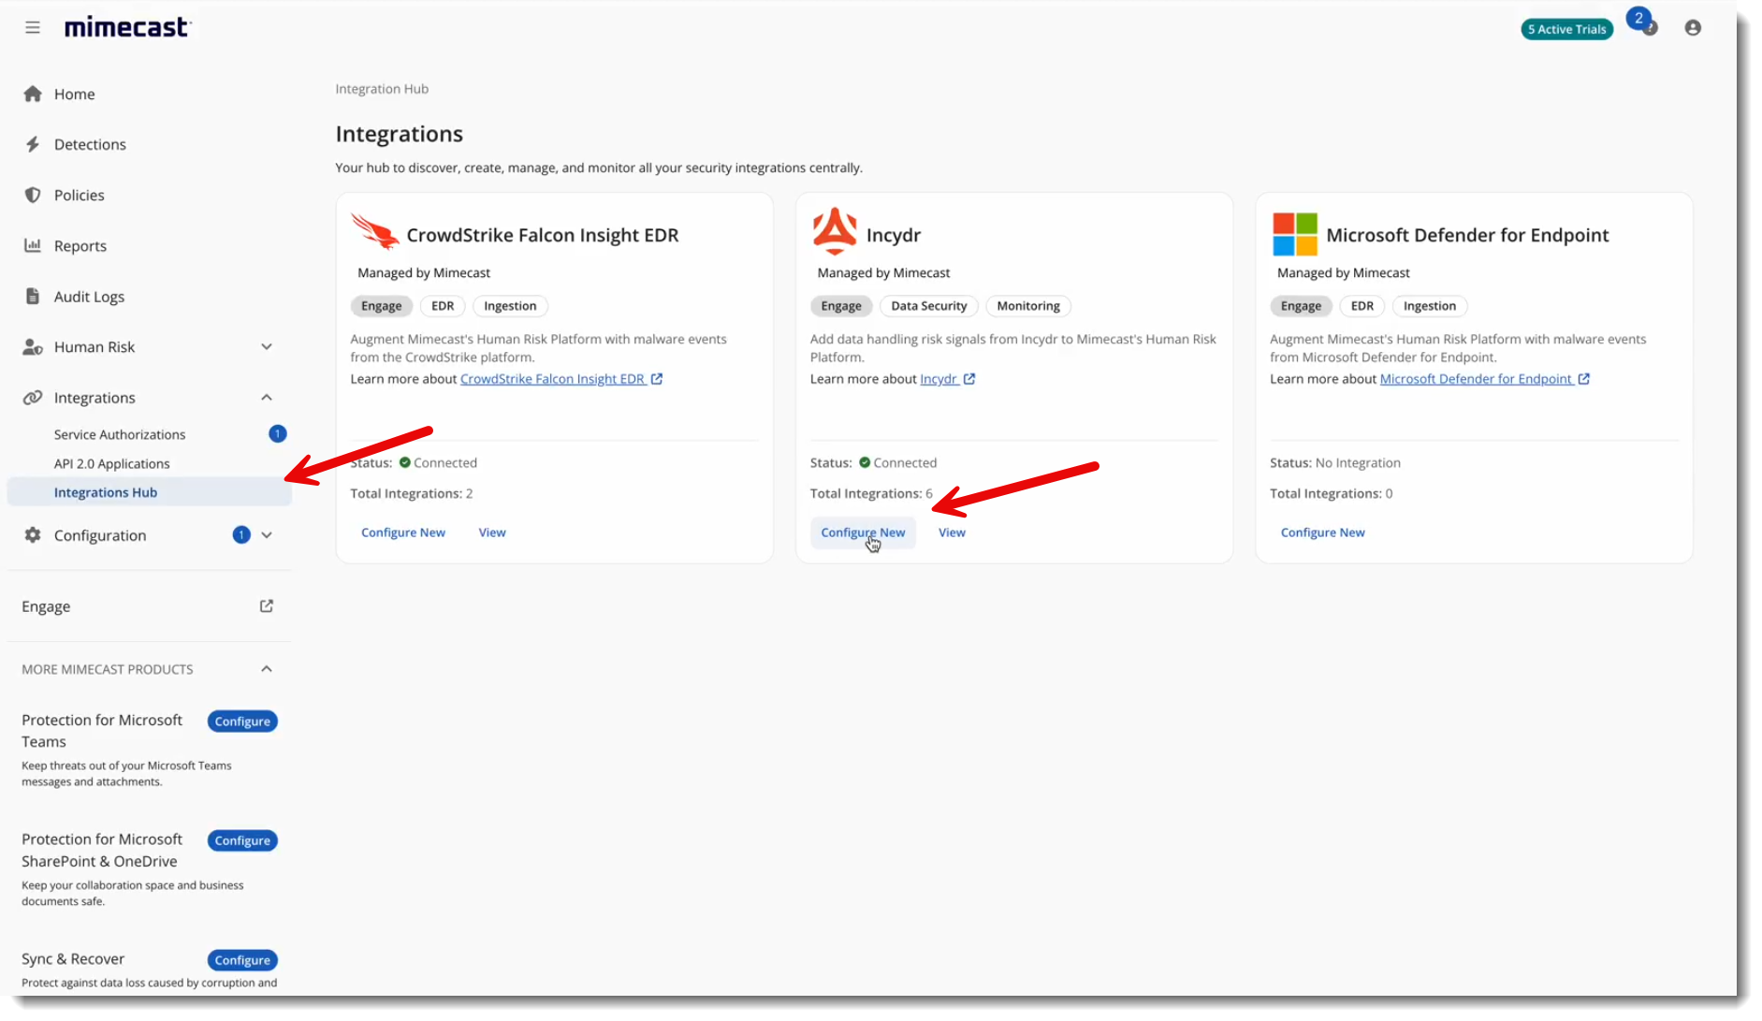The image size is (1762, 1021).
Task: Switch to the Integrations Hub sidebar item
Action: tap(106, 491)
